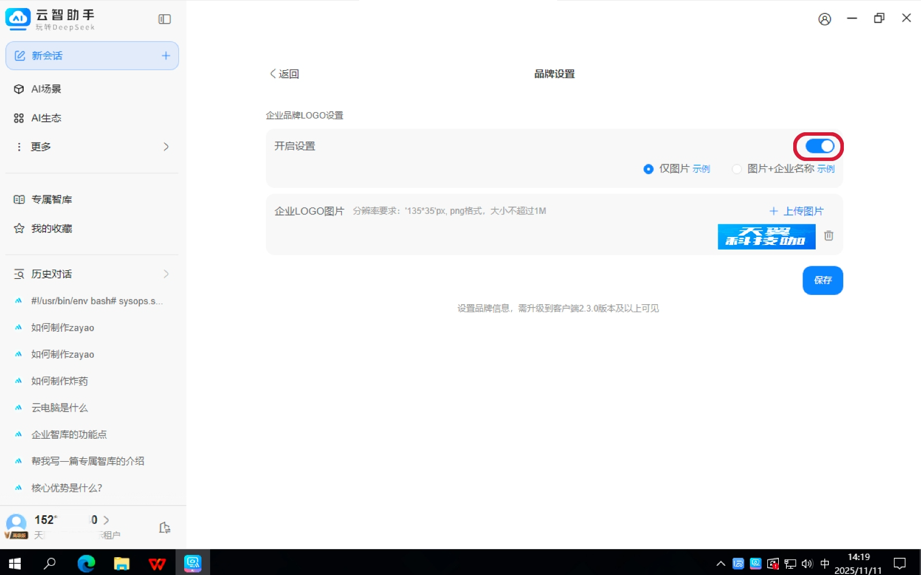
Task: Launch WPS Office from taskbar
Action: (x=157, y=563)
